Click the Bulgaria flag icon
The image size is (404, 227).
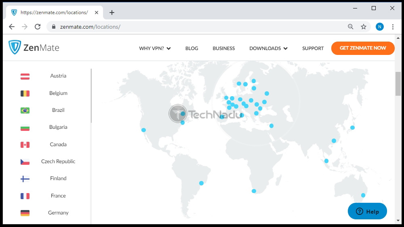click(25, 128)
